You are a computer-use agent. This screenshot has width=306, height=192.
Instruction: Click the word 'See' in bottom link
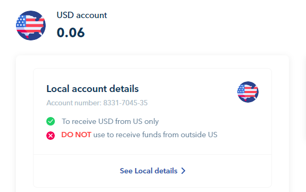click(x=126, y=171)
